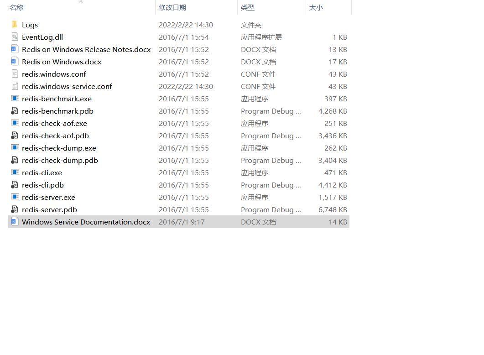
Task: Select Windows Service Documentation.docx file name
Action: (86, 222)
